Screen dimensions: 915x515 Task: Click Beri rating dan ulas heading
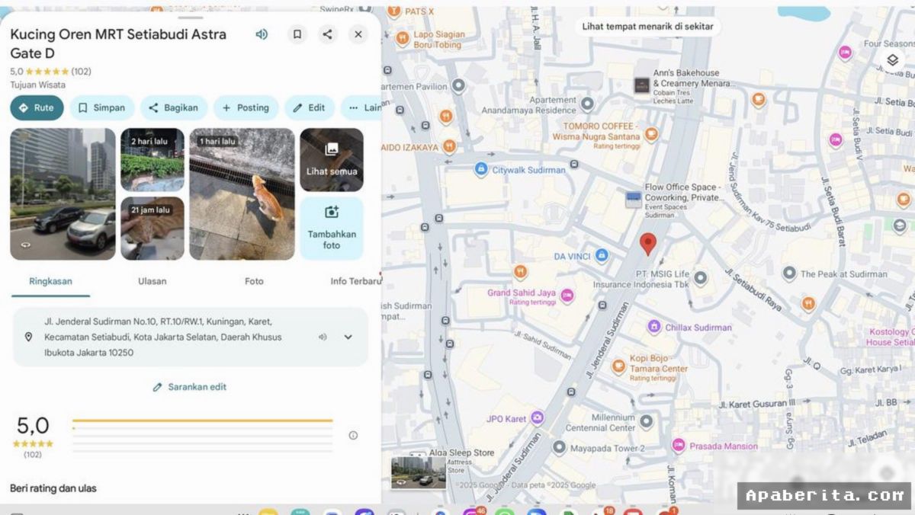(x=53, y=488)
